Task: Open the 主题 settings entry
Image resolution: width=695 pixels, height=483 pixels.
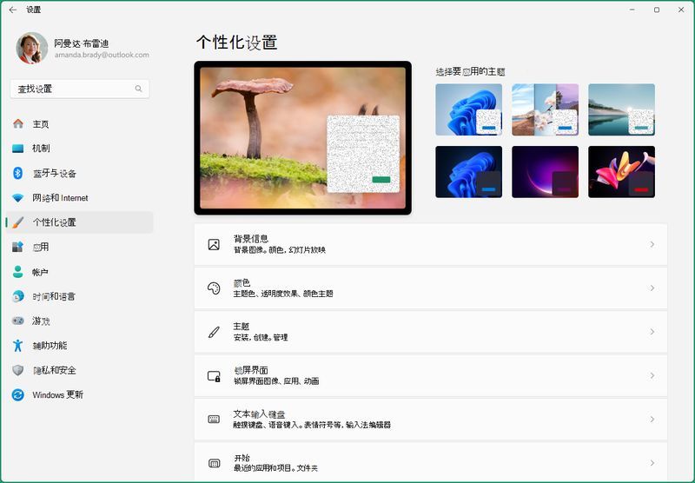Action: click(430, 332)
